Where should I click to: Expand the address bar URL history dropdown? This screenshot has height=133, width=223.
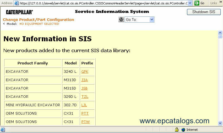[190, 3]
